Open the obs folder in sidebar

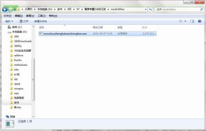coord(16,70)
